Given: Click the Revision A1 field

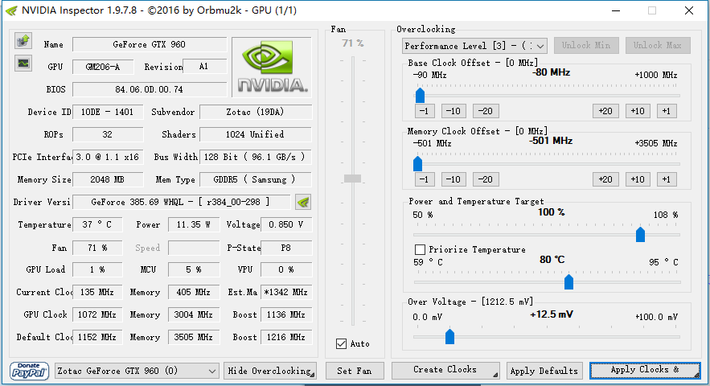Looking at the screenshot, I should [x=205, y=67].
